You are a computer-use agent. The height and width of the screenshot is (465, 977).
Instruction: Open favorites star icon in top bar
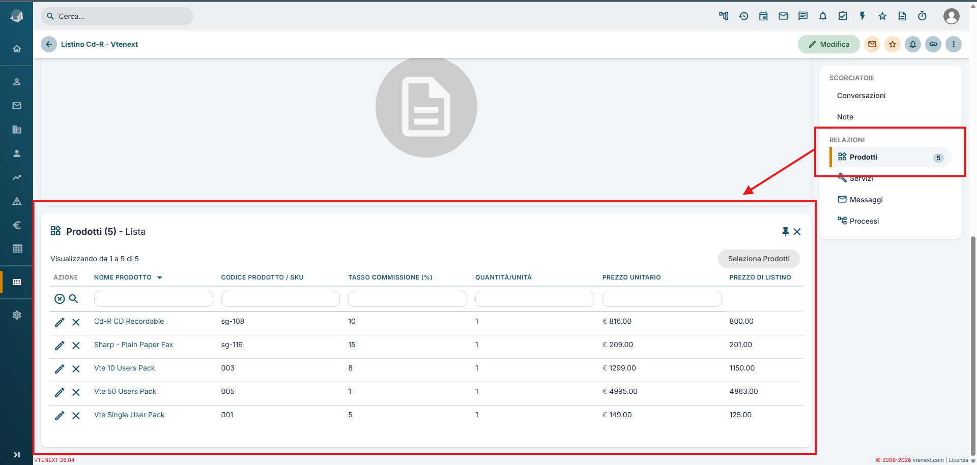[x=882, y=16]
